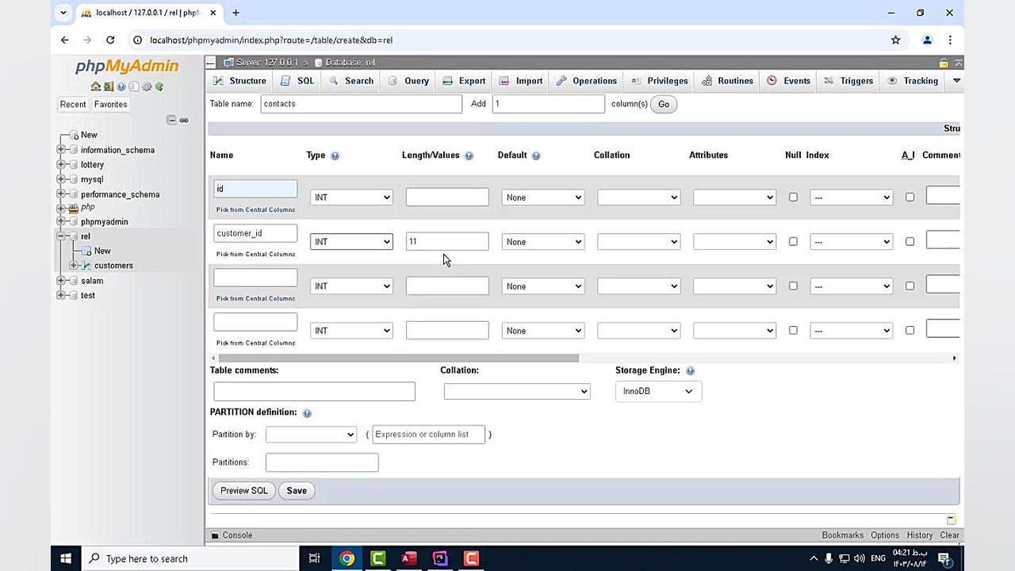Click the phpMyAdmin Home icon in sidebar
Image resolution: width=1015 pixels, height=571 pixels.
[95, 86]
